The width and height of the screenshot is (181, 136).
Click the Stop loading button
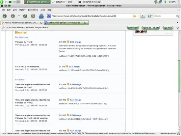pyautogui.click(x=33, y=16)
